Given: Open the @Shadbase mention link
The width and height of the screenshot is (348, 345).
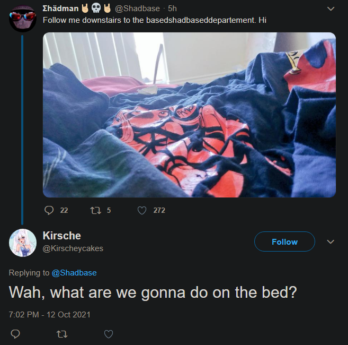Looking at the screenshot, I should pos(74,273).
